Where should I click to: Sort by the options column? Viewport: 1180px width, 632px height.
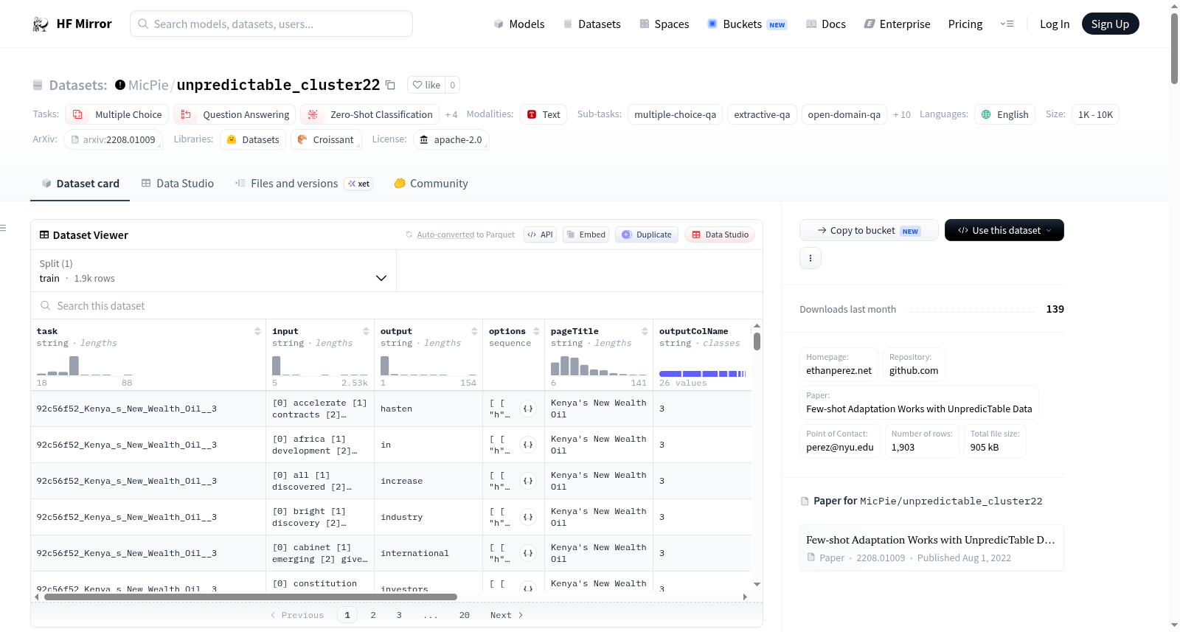[536, 331]
